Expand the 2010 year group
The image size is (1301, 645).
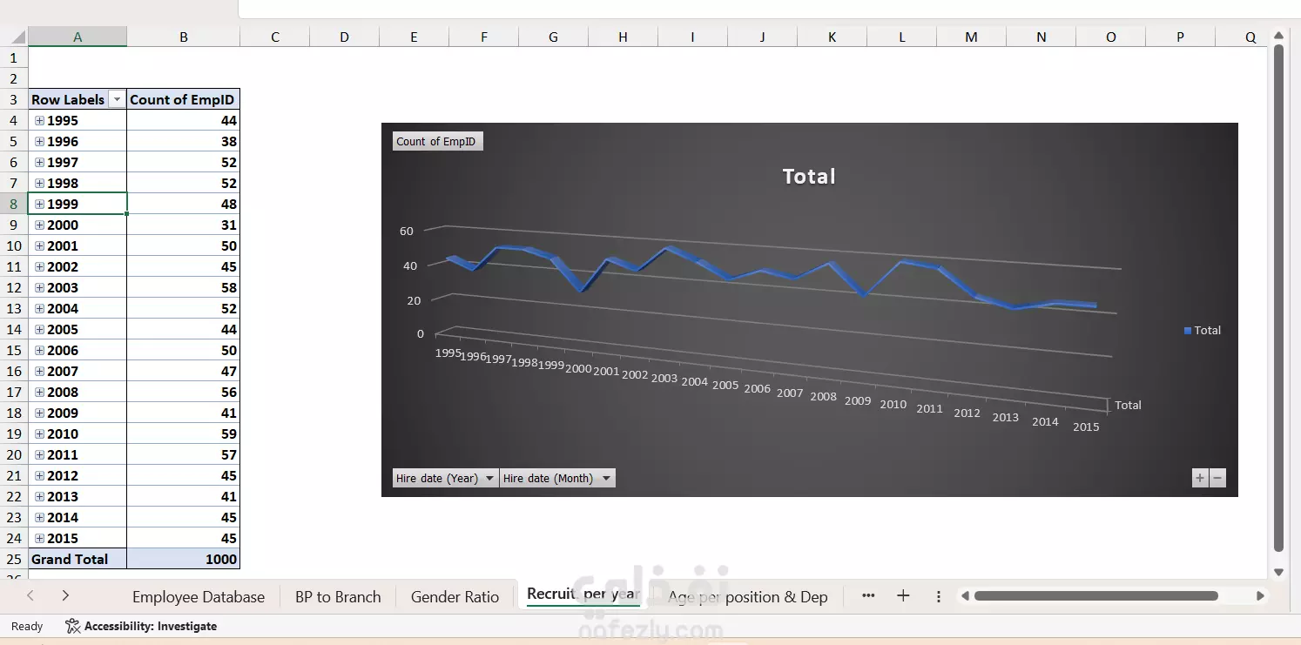[39, 433]
